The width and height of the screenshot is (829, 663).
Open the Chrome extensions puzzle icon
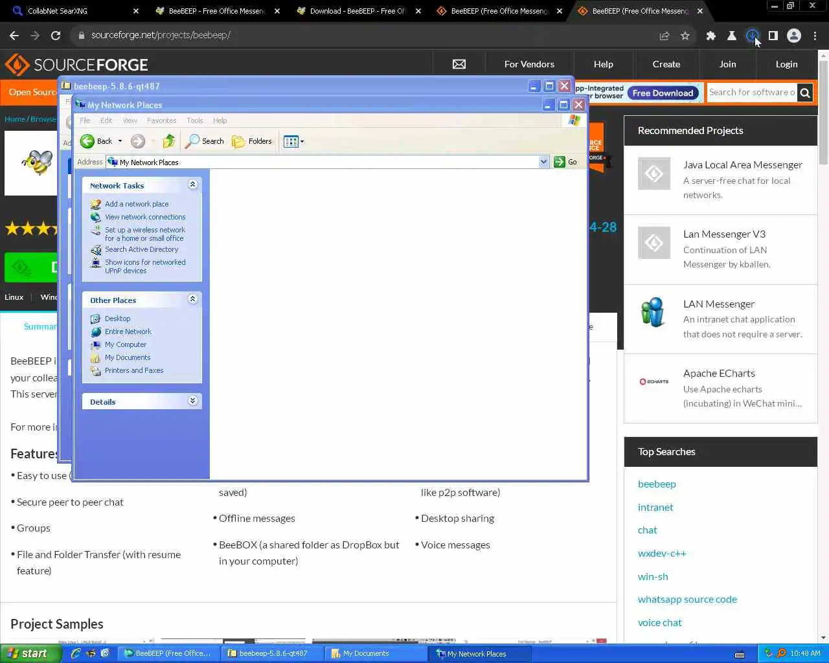pyautogui.click(x=711, y=36)
